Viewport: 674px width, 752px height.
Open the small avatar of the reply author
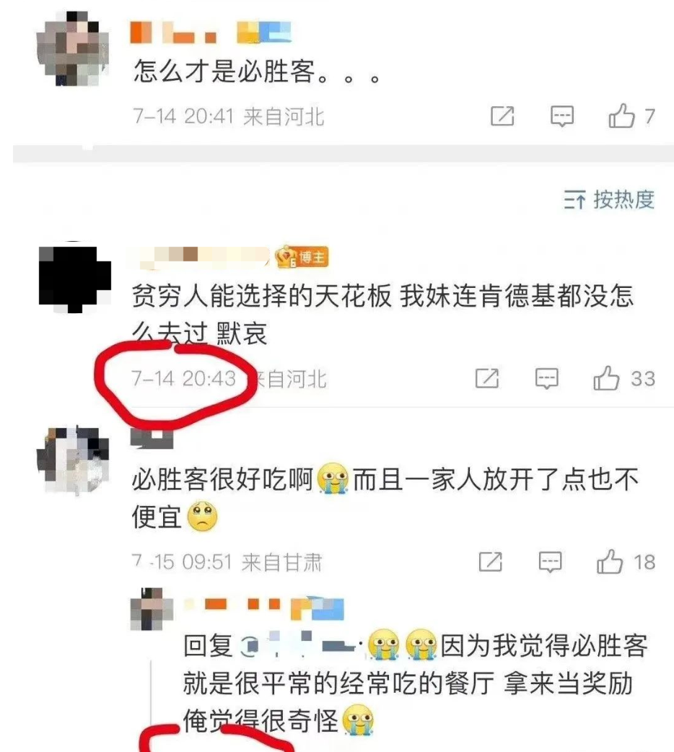(x=152, y=609)
